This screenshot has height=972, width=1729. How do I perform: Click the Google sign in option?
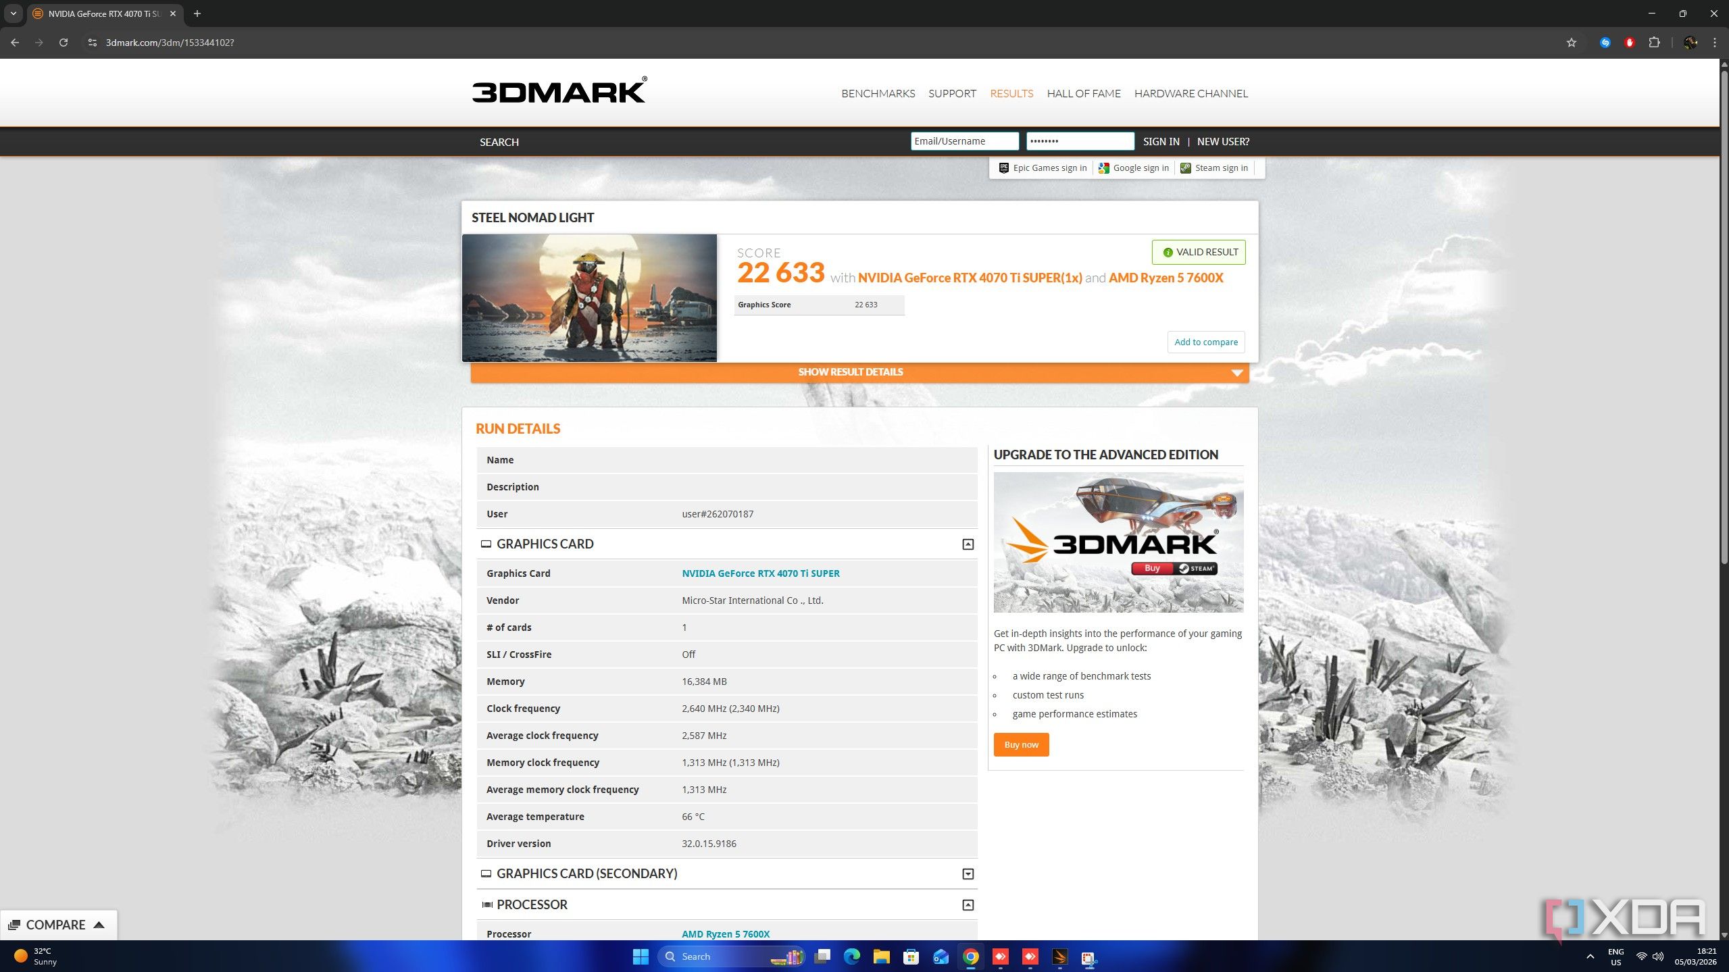1134,168
